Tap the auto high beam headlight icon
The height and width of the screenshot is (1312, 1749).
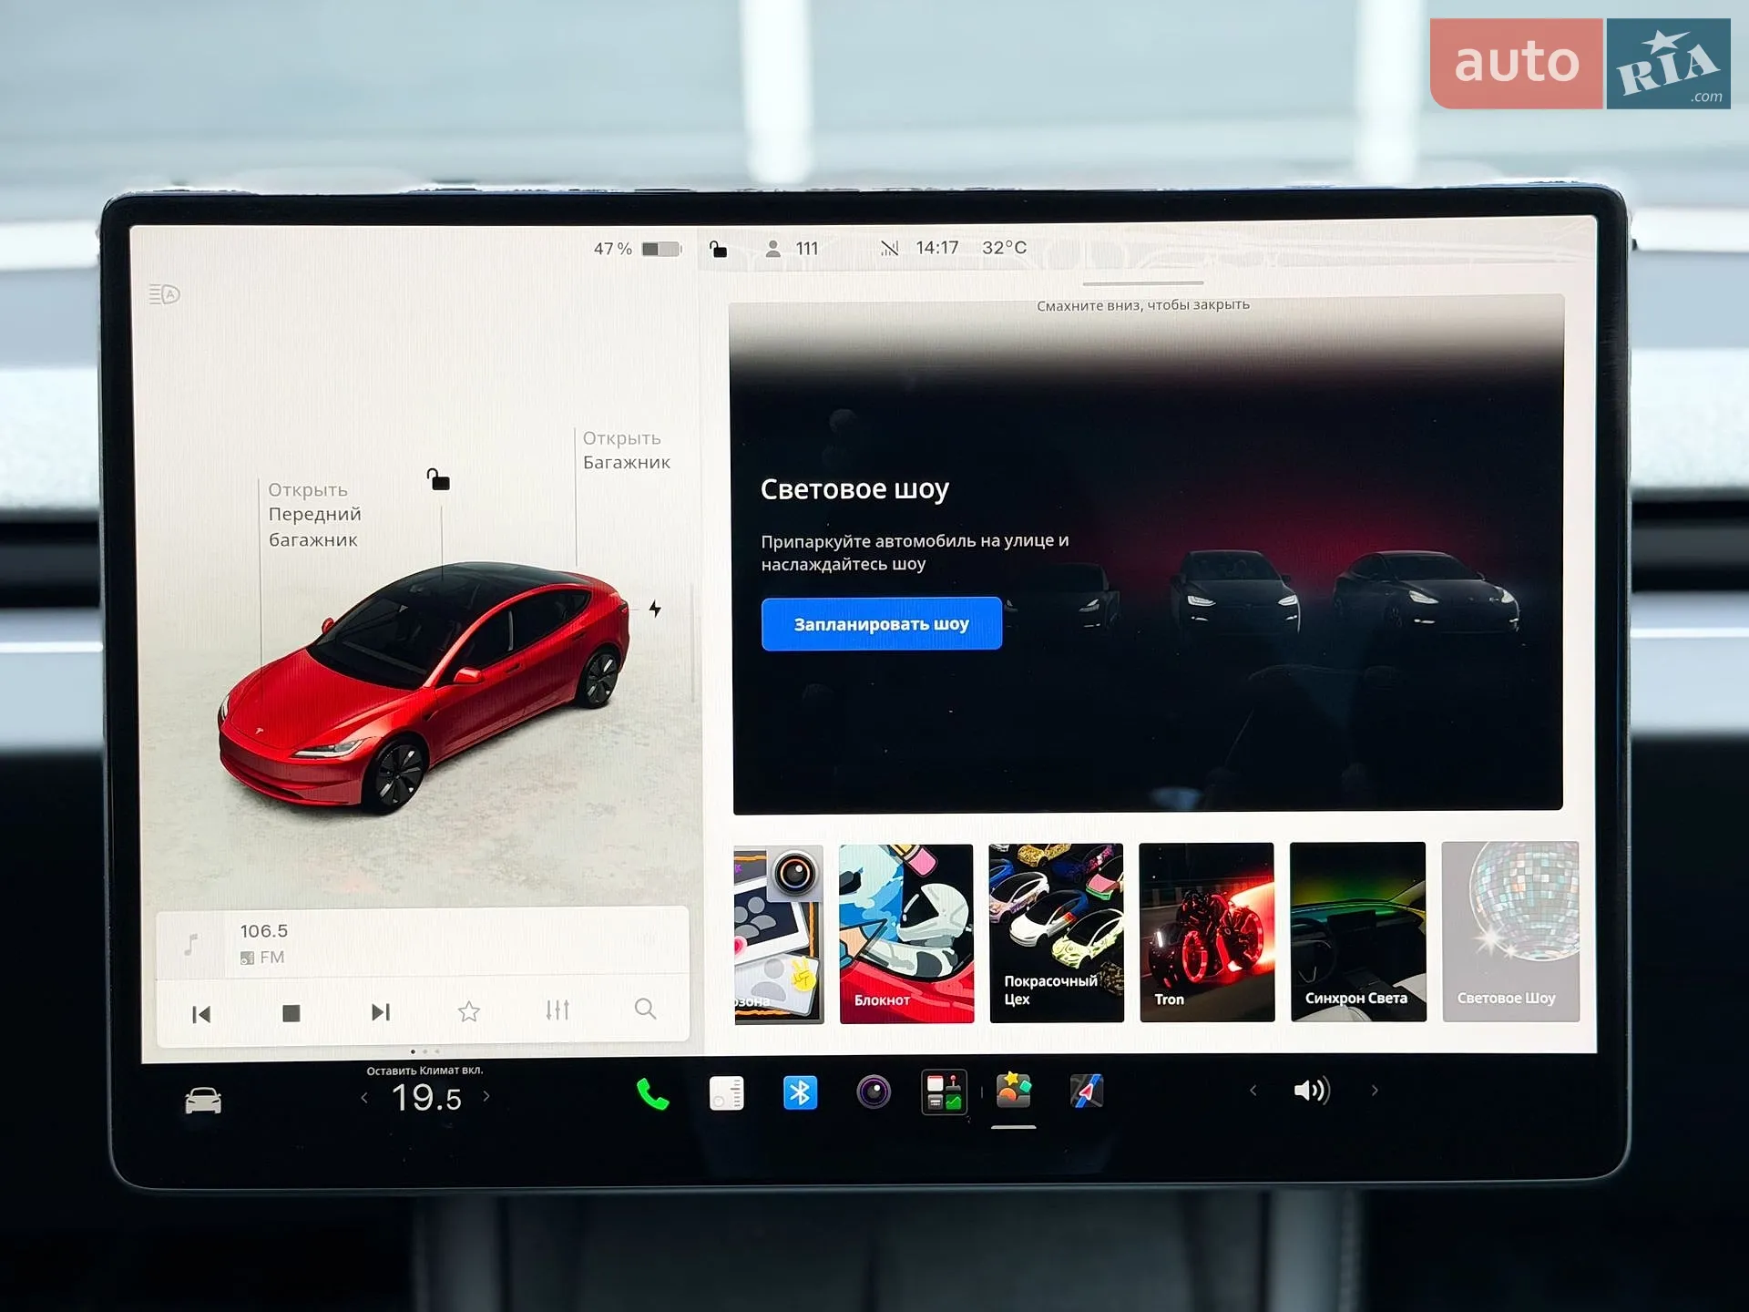165,294
